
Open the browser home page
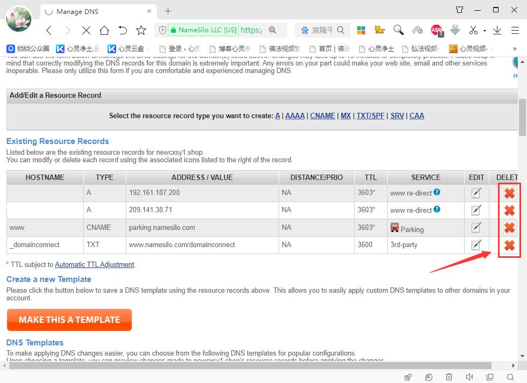point(104,31)
